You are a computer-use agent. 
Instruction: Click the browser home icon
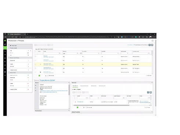pyautogui.click(x=16, y=37)
